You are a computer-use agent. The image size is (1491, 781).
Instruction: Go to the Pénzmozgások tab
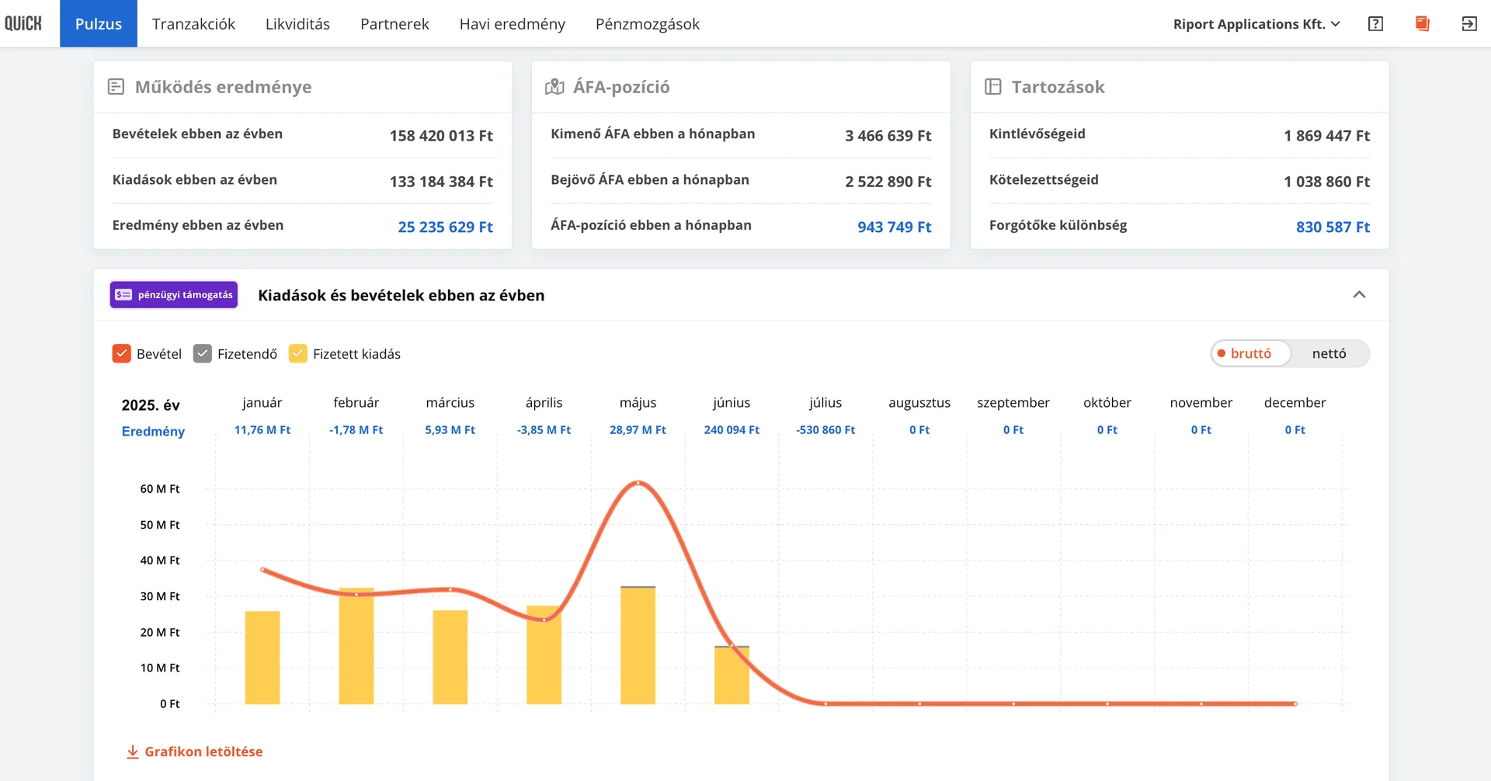tap(648, 23)
